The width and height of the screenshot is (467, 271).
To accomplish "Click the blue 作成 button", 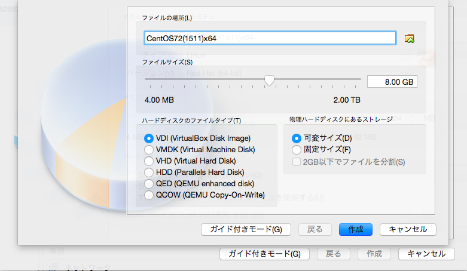I will coord(356,229).
